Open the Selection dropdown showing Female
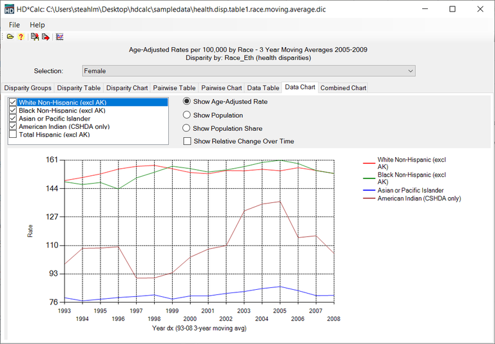 [249, 71]
